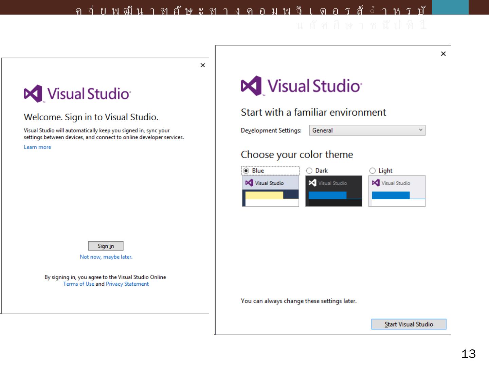Click the 'Not now, maybe later' link
Image resolution: width=489 pixels, height=366 pixels.
[x=106, y=257]
